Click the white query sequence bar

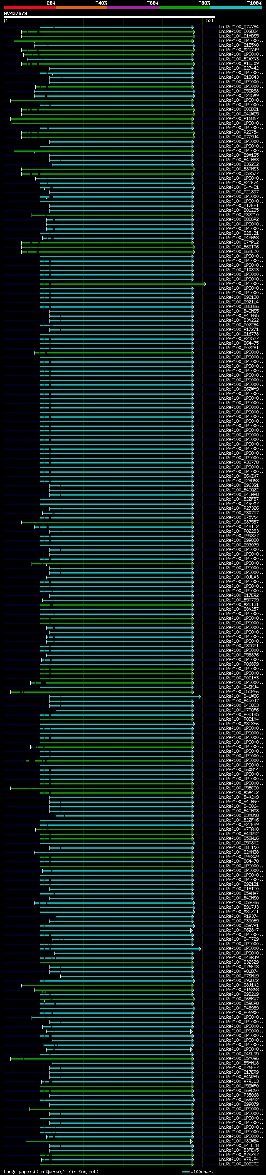(110, 17)
